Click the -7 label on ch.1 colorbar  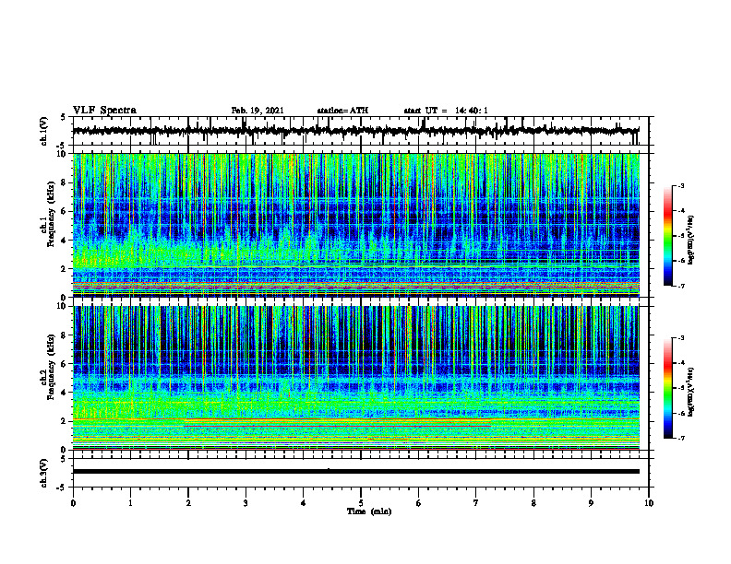point(681,286)
